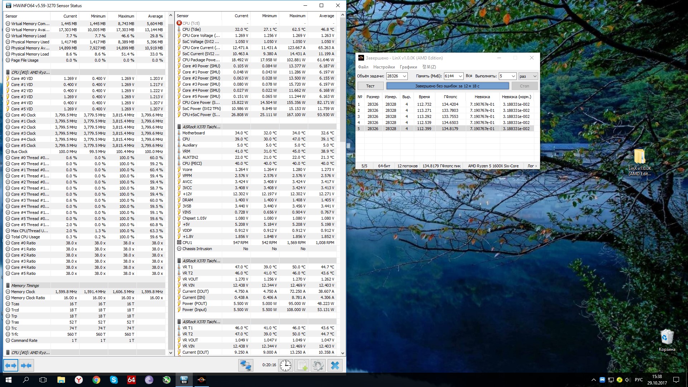Open the Объём задачи dropdown

[404, 76]
